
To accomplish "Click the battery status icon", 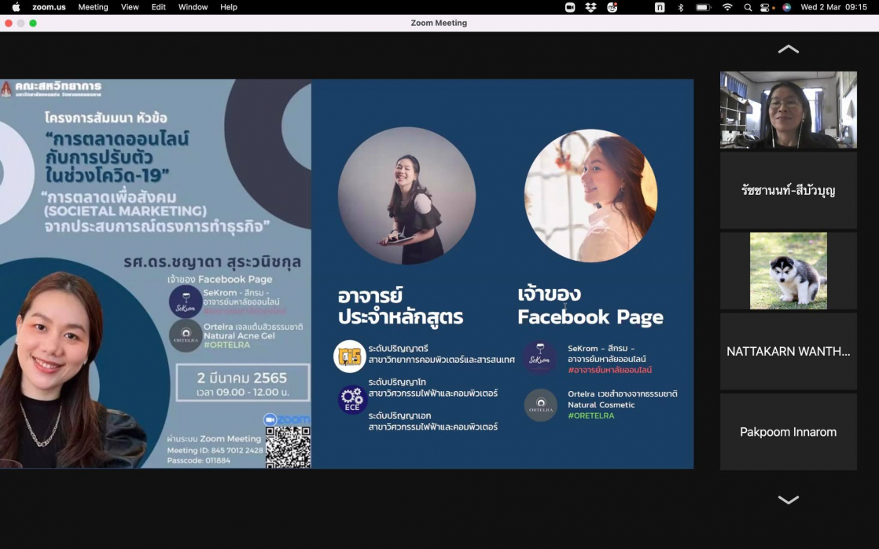I will (x=704, y=7).
